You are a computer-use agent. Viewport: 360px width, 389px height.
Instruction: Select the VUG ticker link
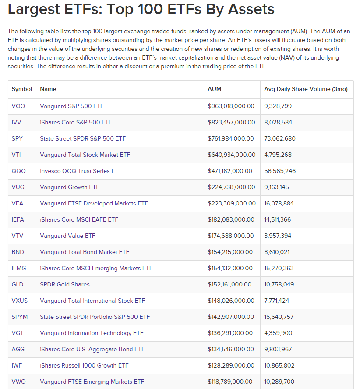[x=18, y=187]
